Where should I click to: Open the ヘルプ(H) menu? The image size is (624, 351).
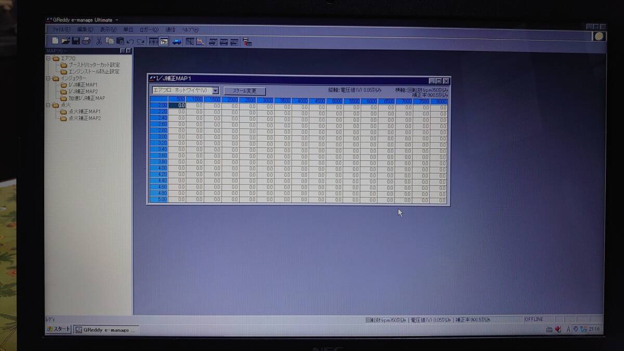[x=190, y=30]
